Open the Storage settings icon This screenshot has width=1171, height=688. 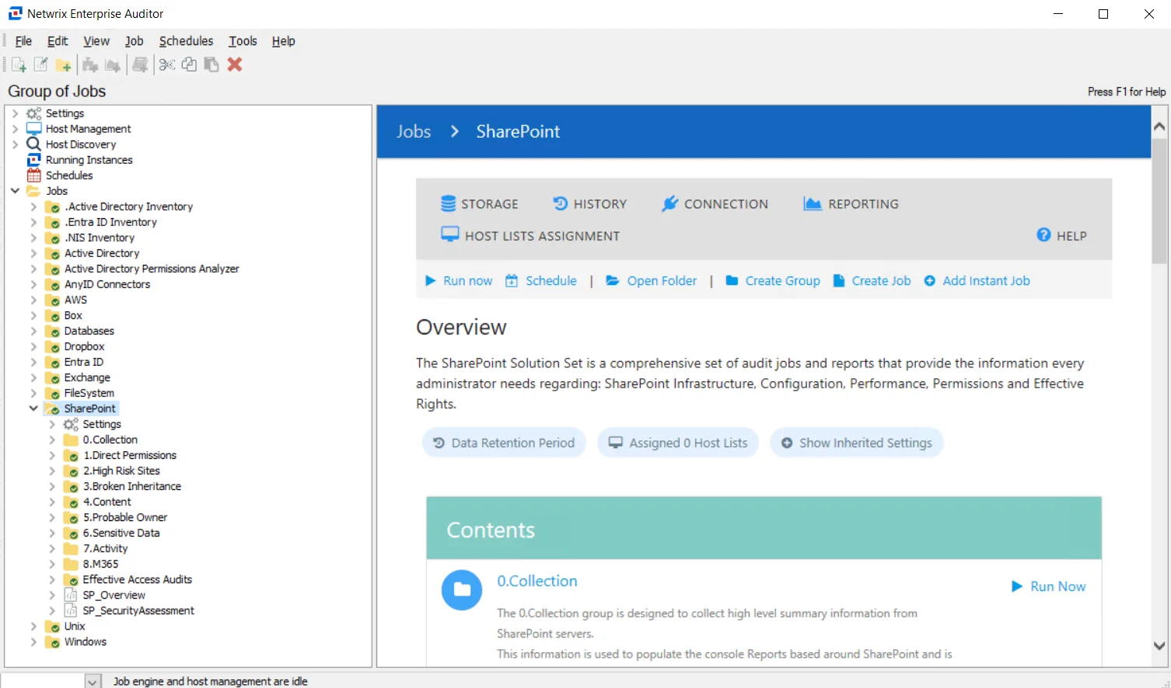[448, 203]
